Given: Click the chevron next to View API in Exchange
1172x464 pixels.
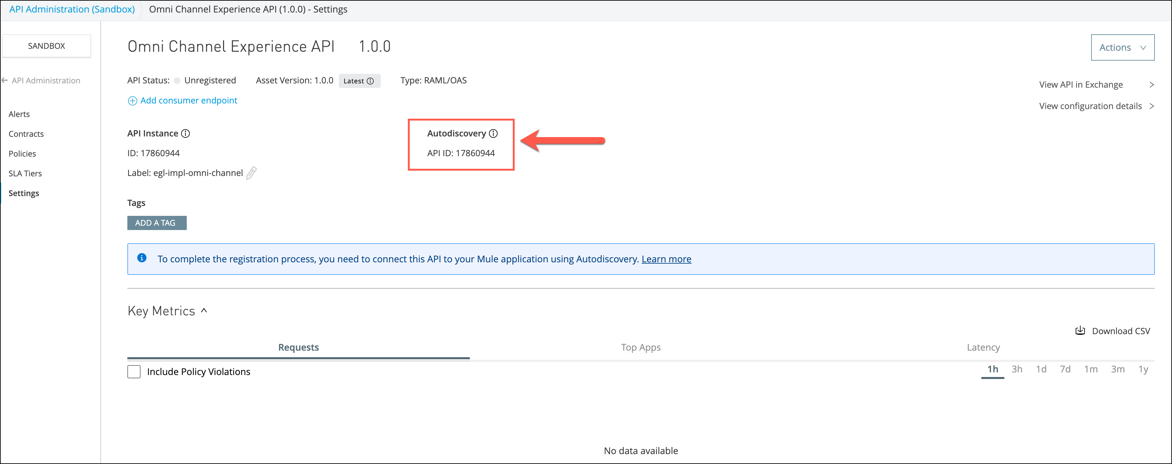Looking at the screenshot, I should pyautogui.click(x=1151, y=85).
